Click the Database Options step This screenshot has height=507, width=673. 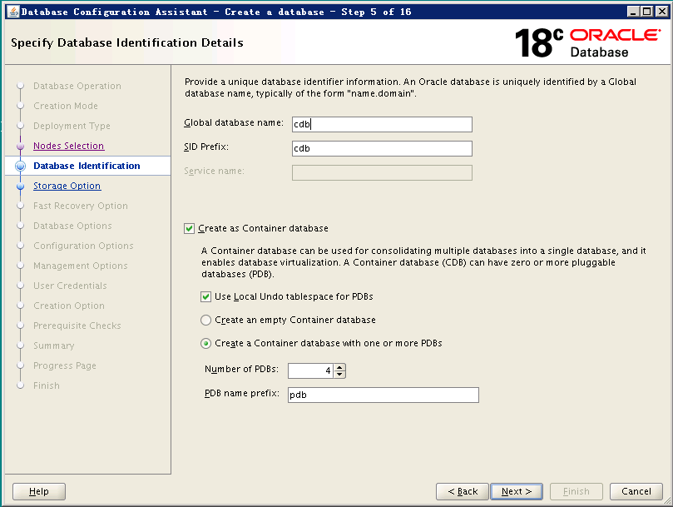click(x=72, y=226)
